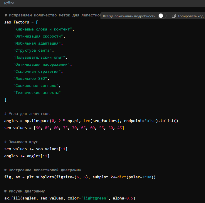Viewport: 205px width, 203px height.
Task: Click the '# Углы для лепестков' comment
Action: click(x=27, y=114)
